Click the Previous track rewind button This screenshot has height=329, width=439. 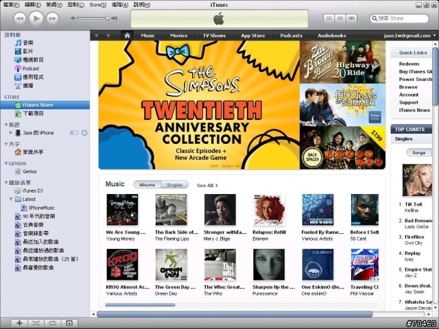20,19
